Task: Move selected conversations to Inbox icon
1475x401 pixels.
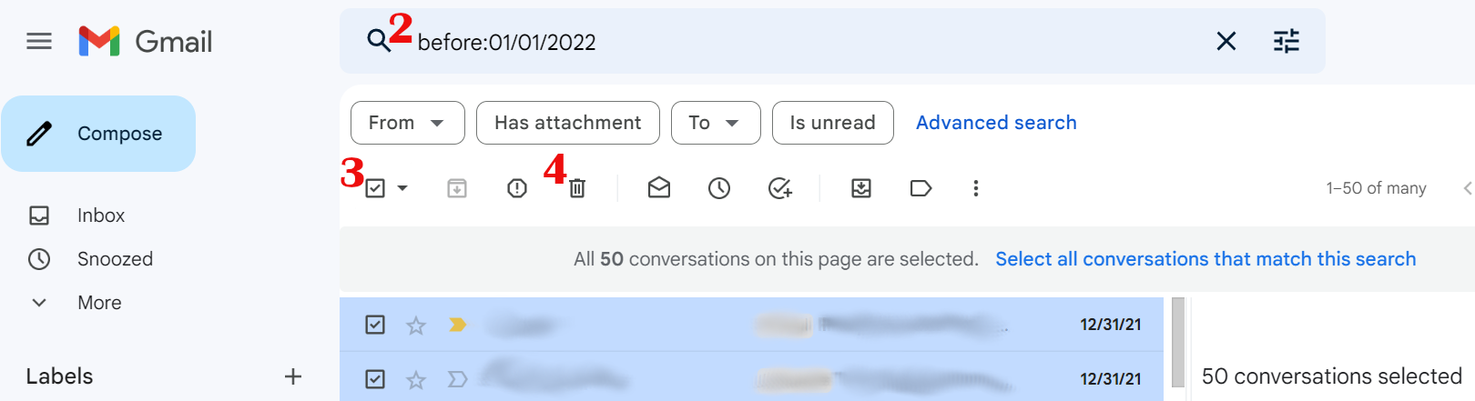Action: (861, 188)
